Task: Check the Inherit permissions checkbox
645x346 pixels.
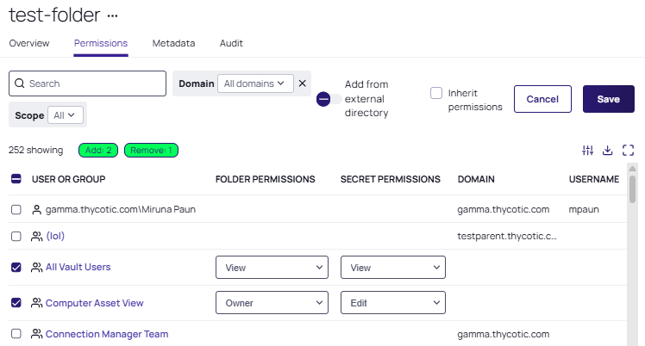Action: [436, 93]
